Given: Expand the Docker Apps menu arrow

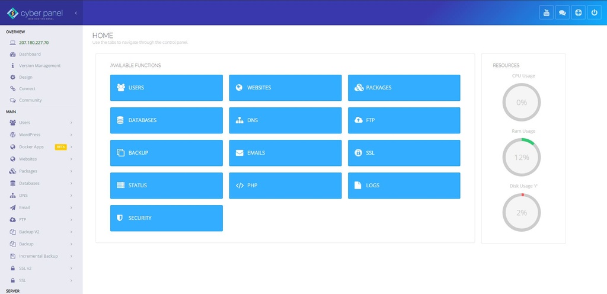Looking at the screenshot, I should pyautogui.click(x=72, y=147).
